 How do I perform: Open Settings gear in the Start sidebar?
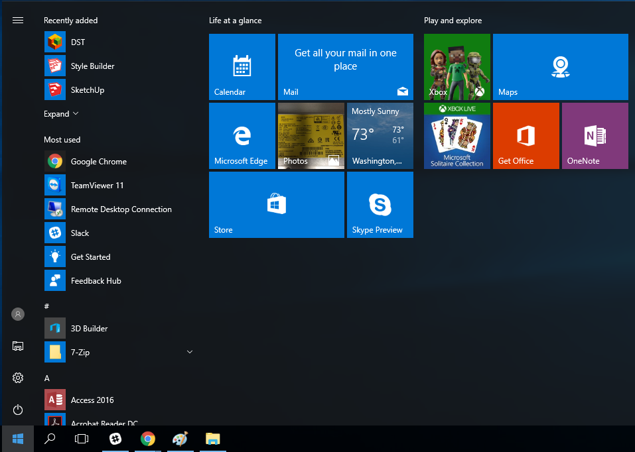pyautogui.click(x=18, y=378)
